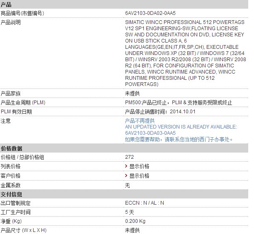This screenshot has width=254, height=234.
Task: Click the price group value 272
Action: 129,157
